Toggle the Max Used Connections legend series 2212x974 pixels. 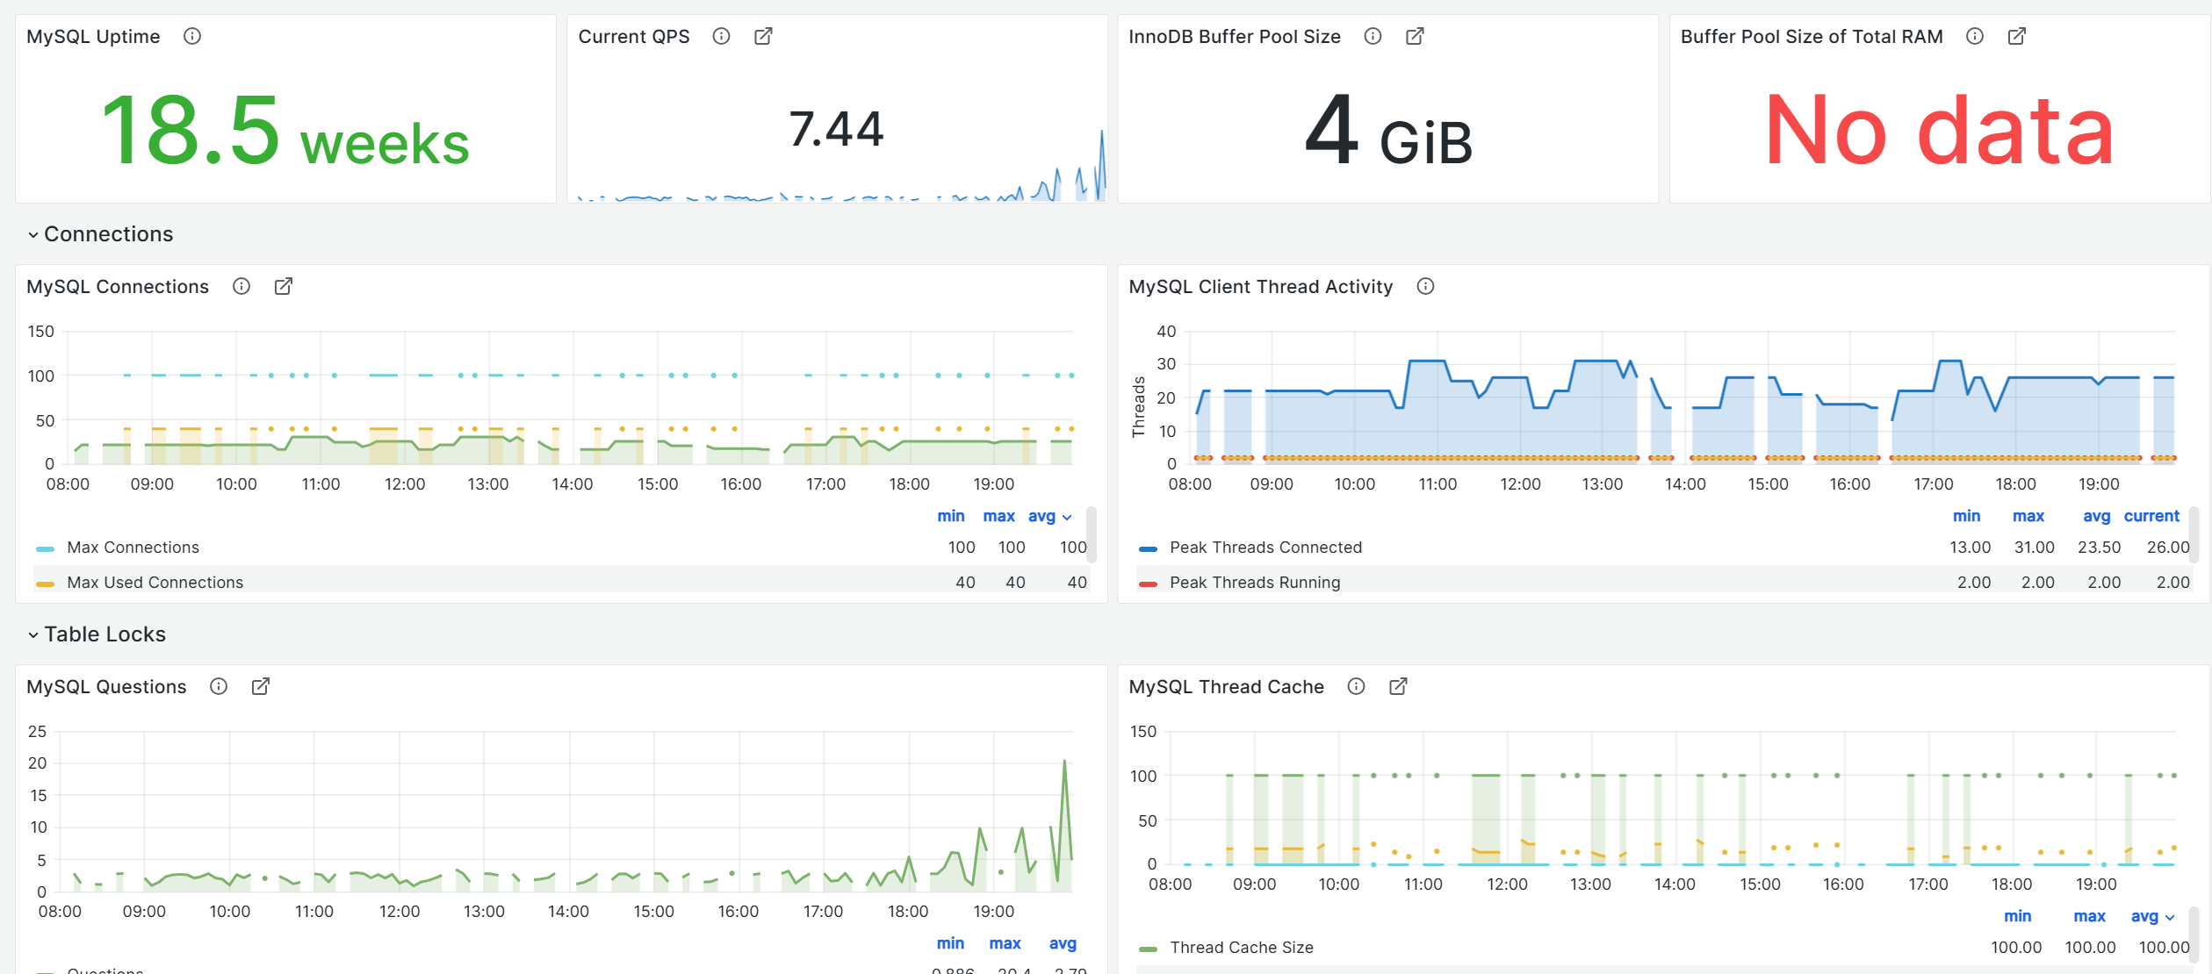tap(155, 583)
